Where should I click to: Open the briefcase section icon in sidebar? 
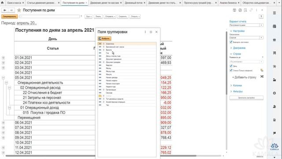pos(274,40)
